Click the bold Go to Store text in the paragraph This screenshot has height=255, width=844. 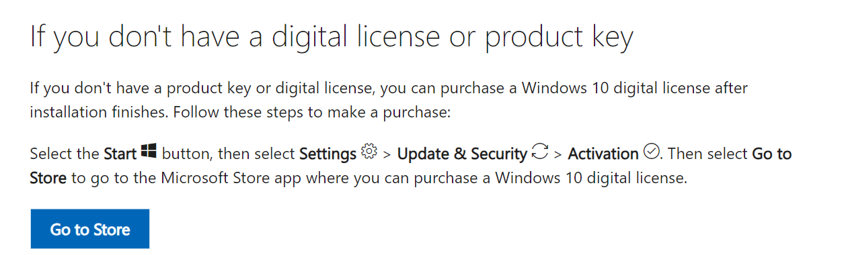(411, 166)
